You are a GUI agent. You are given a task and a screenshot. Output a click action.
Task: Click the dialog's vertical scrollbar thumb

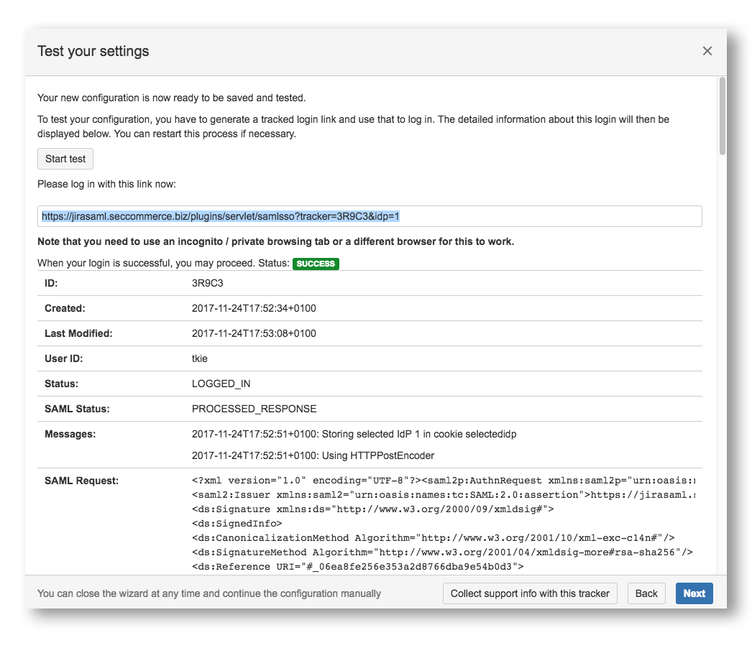722,115
